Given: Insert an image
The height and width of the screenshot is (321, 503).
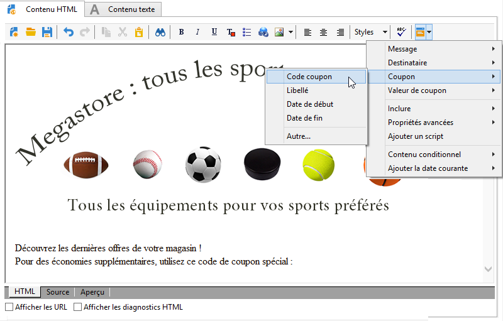Looking at the screenshot, I should [279, 32].
